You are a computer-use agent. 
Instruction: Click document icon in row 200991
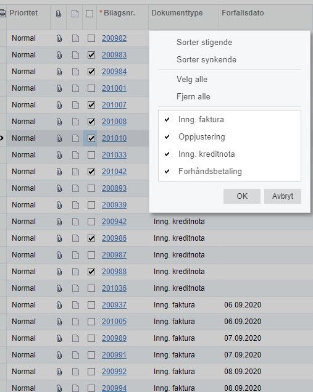coord(75,355)
